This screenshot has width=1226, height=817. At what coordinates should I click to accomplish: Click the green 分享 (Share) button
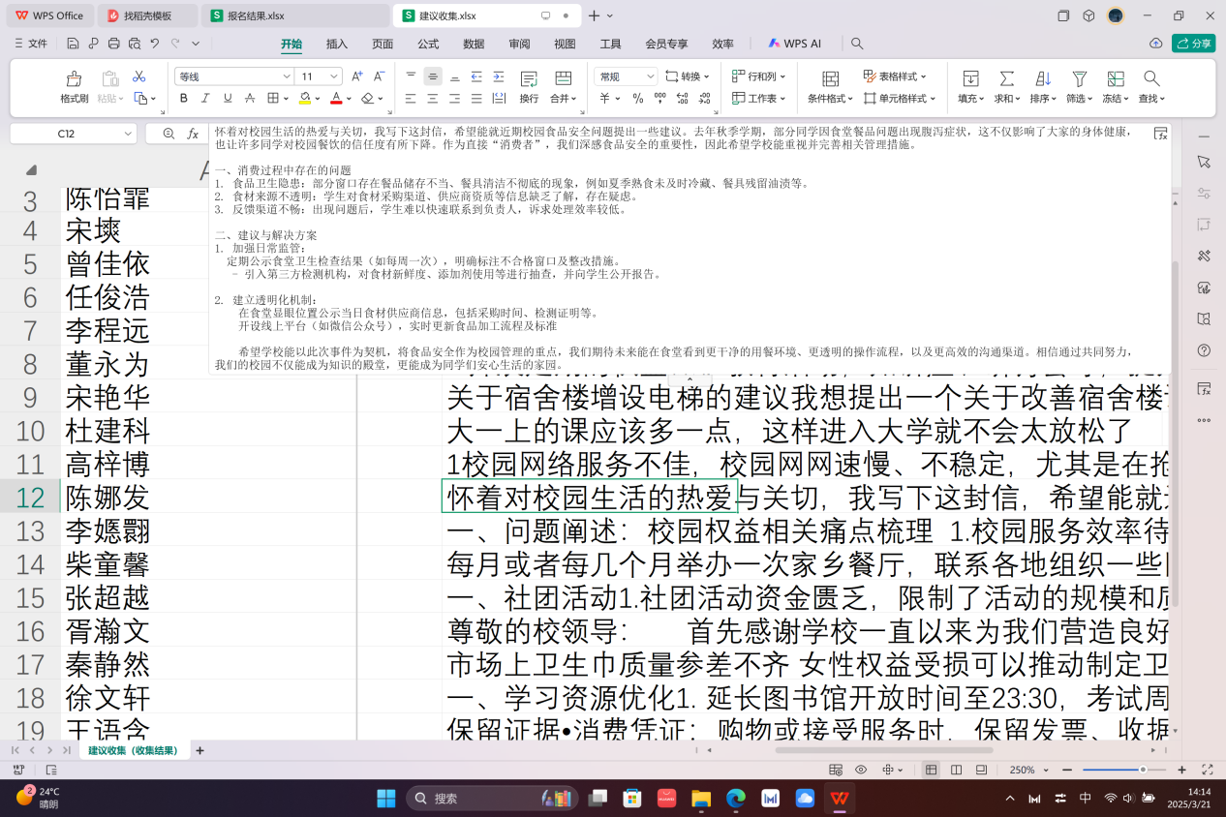pos(1193,44)
